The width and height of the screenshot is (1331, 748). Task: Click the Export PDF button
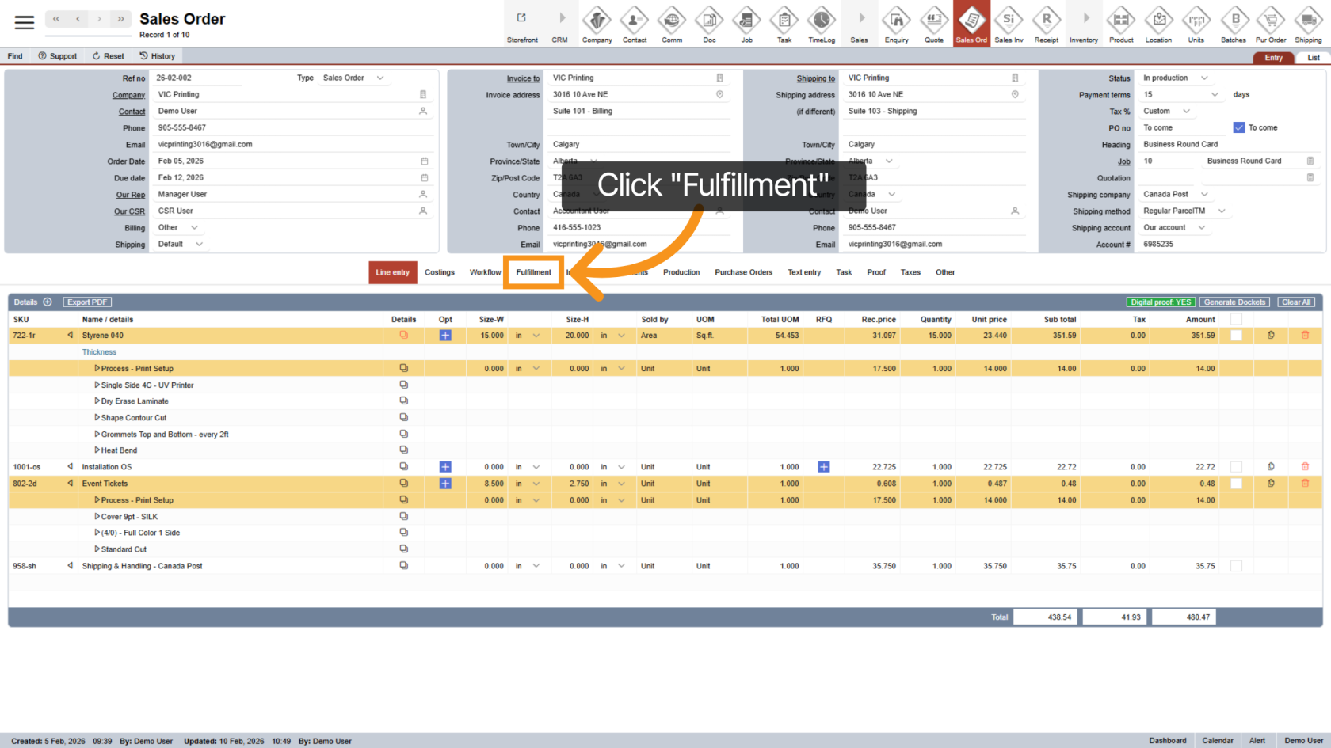coord(87,302)
